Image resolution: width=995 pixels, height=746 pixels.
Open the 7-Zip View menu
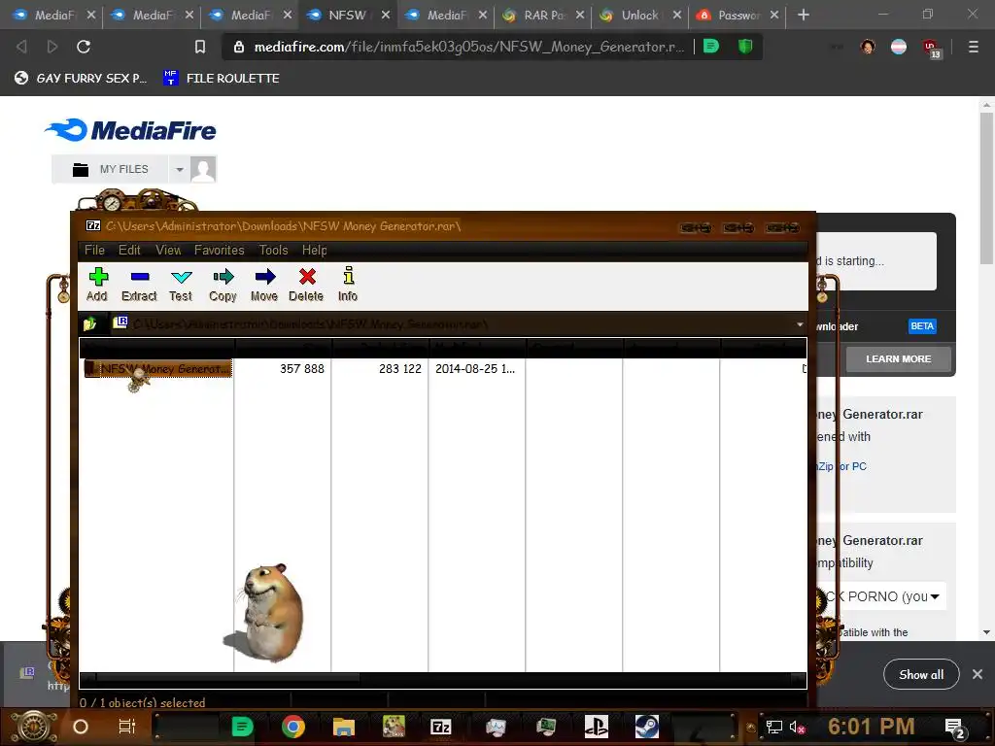pos(168,250)
